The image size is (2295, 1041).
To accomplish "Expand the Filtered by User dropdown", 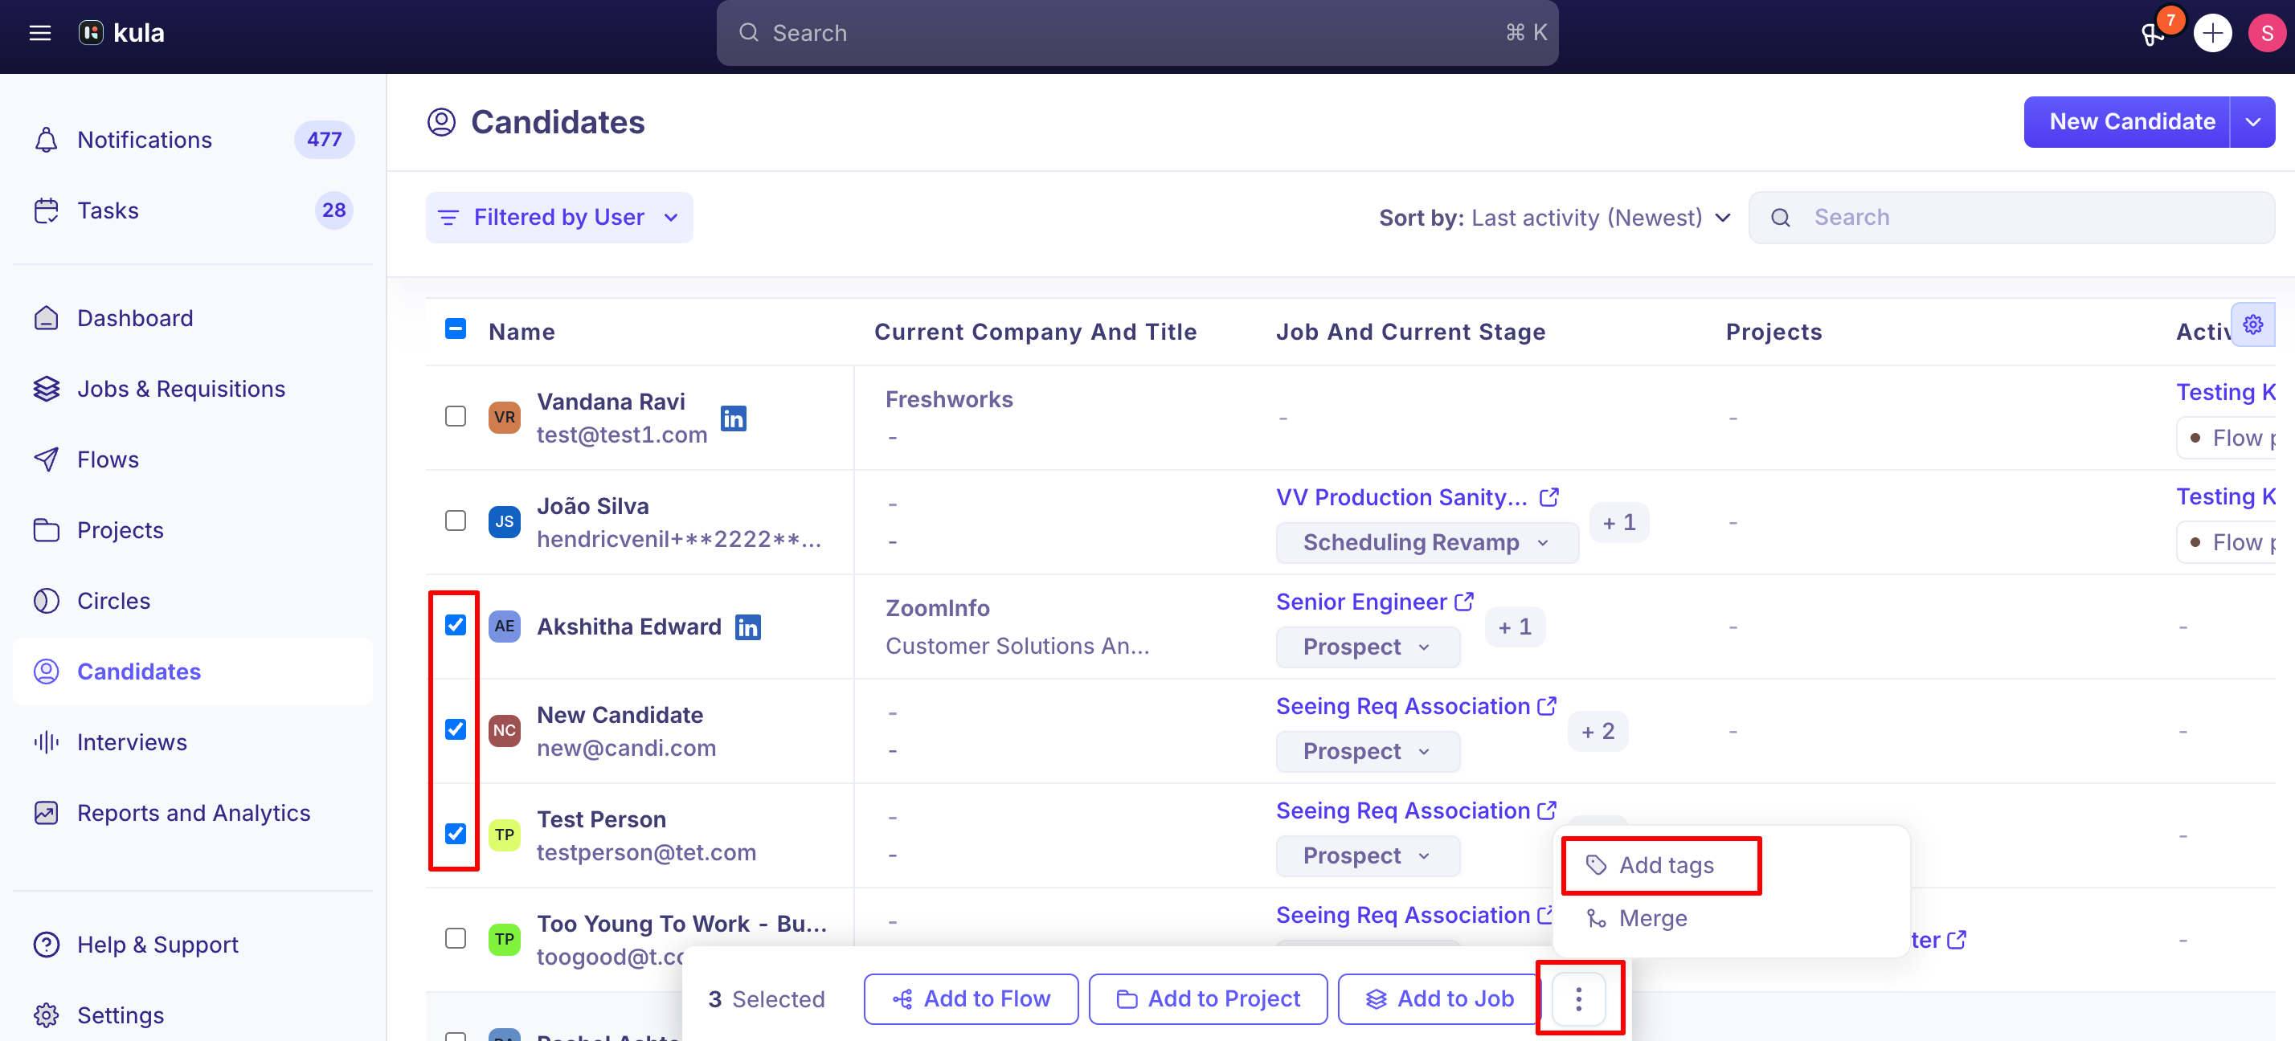I will (559, 218).
